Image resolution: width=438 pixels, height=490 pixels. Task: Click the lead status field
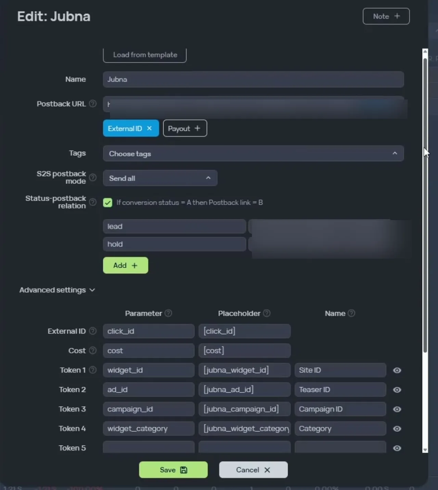coord(175,226)
